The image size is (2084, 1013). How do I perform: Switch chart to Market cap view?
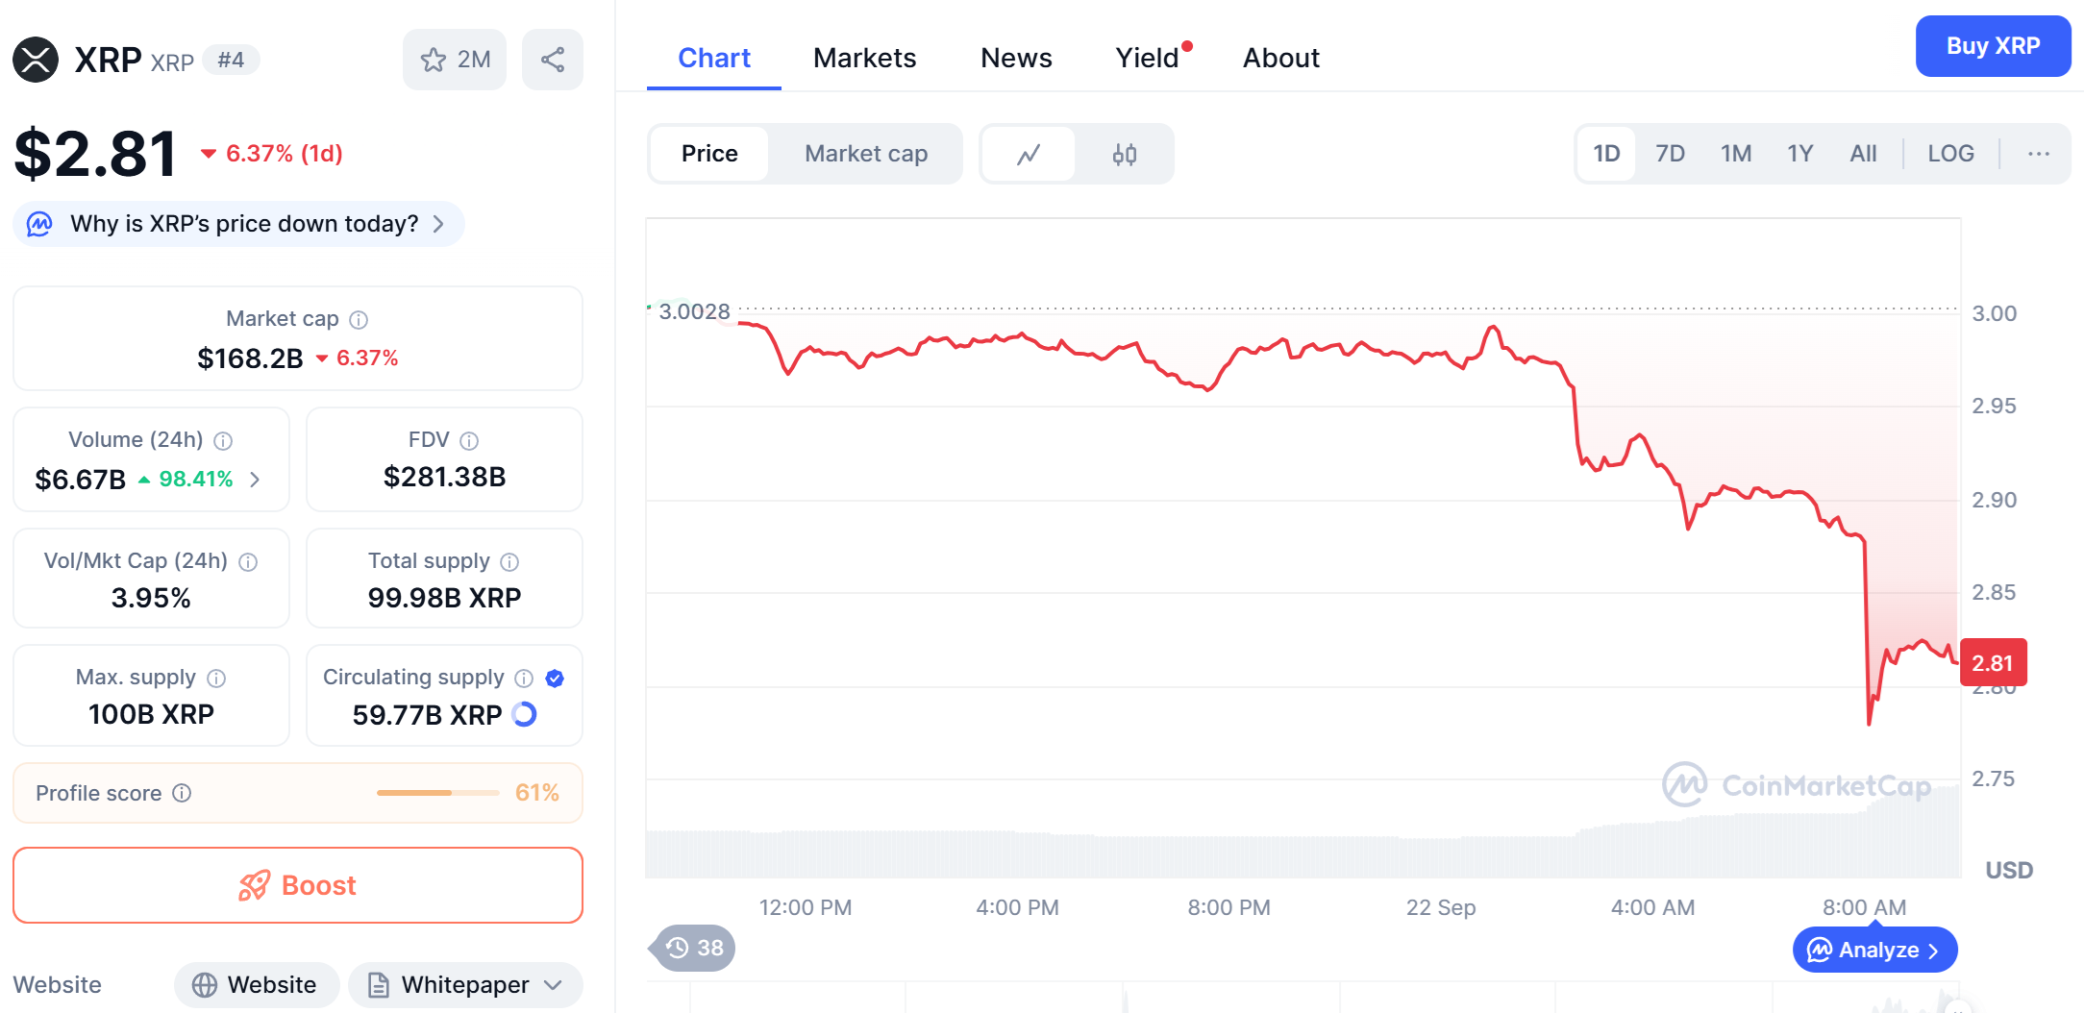click(x=865, y=154)
